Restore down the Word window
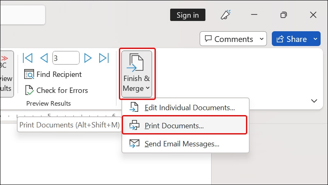The image size is (328, 185). coord(283,15)
